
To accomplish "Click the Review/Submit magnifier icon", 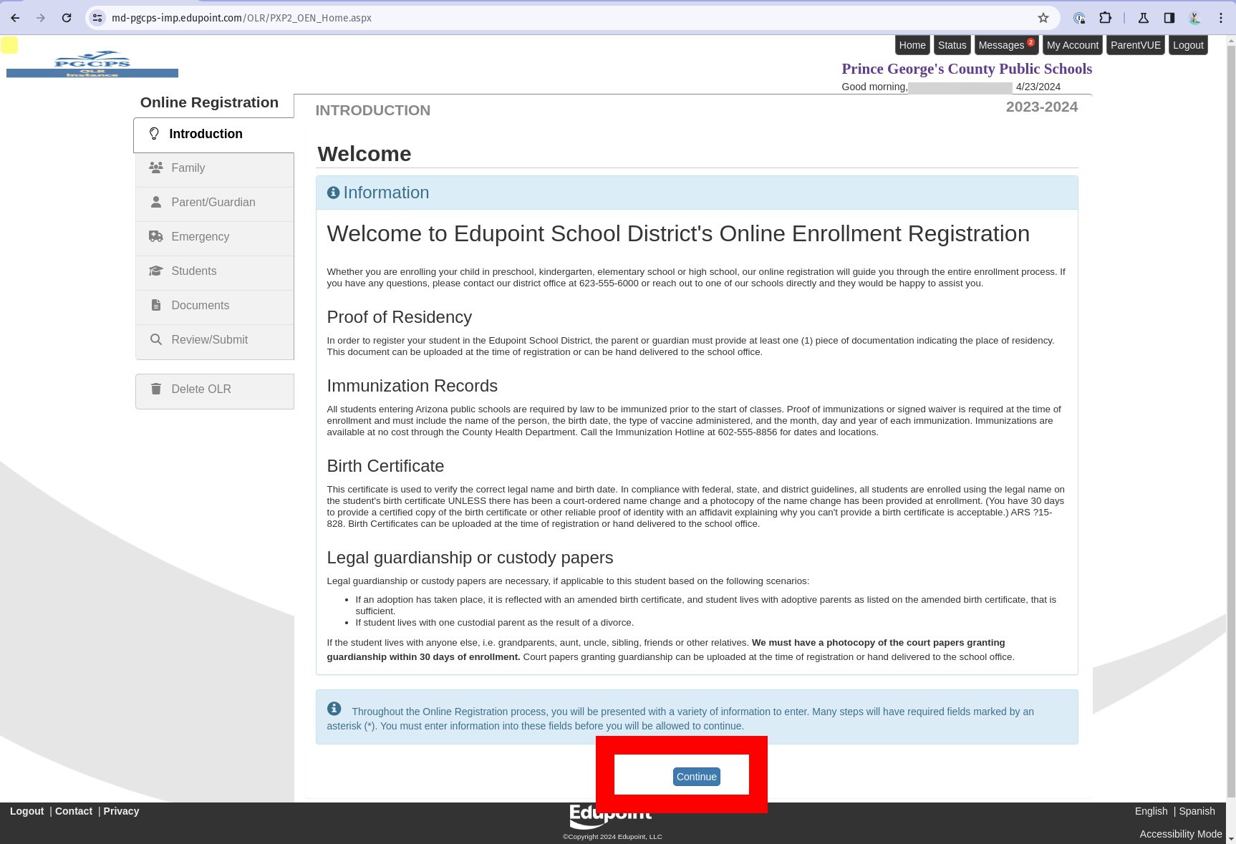I will pos(155,339).
